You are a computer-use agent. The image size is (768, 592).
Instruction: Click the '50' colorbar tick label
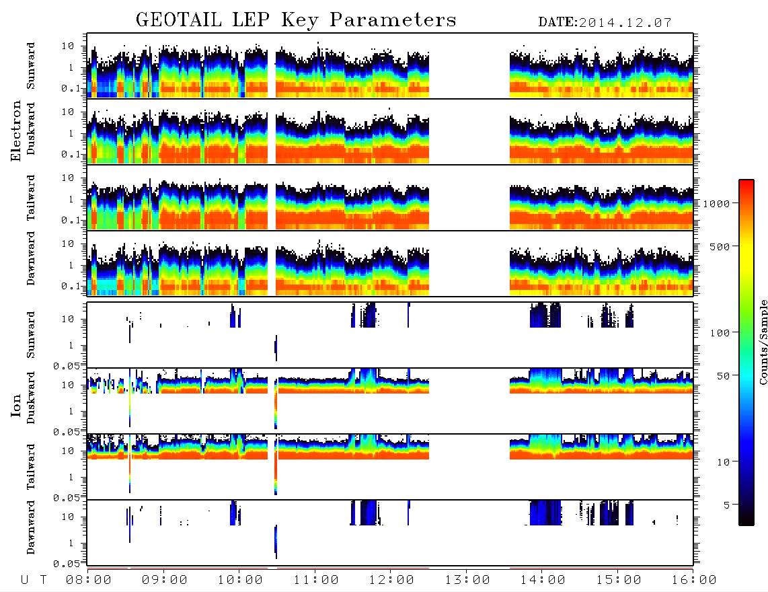pyautogui.click(x=723, y=376)
